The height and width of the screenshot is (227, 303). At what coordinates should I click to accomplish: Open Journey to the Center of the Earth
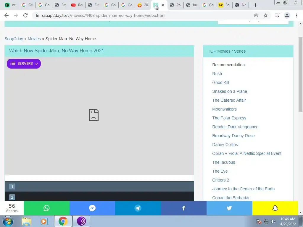coord(243,189)
